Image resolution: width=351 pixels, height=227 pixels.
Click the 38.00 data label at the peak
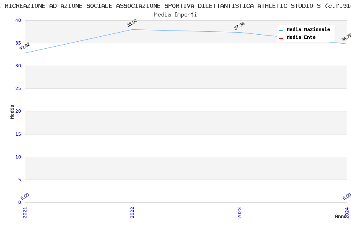(132, 23)
